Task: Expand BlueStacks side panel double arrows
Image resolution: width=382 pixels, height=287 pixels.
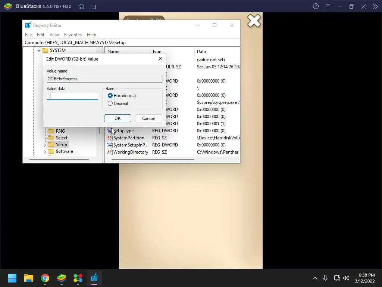Action: pyautogui.click(x=375, y=6)
